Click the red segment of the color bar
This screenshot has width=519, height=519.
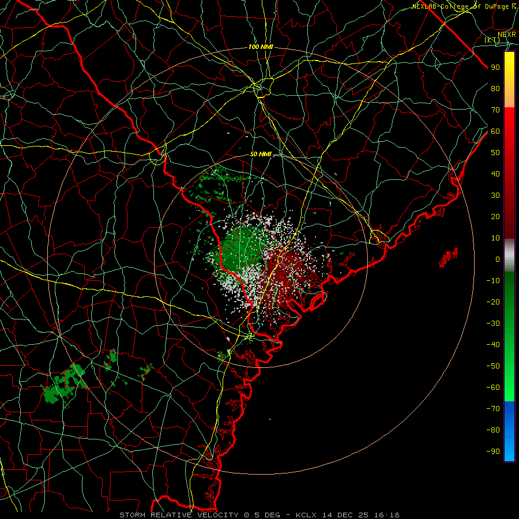509,173
